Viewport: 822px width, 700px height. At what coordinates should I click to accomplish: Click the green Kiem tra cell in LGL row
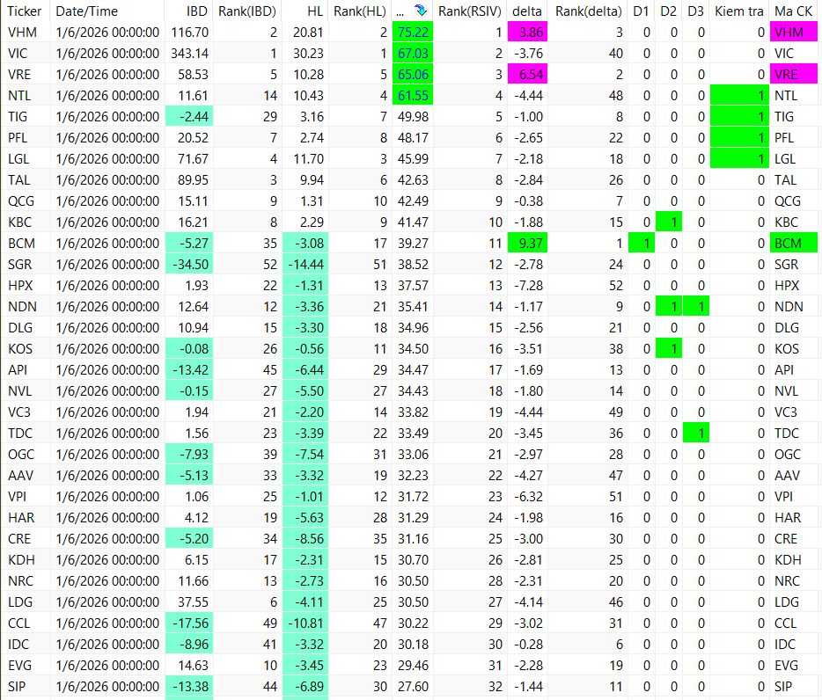[739, 159]
